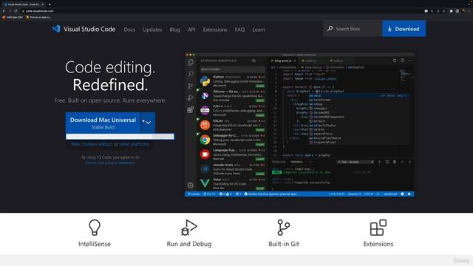The width and height of the screenshot is (473, 266).
Task: Click the first bookmark in bookmarks bar
Action: [x=13, y=17]
